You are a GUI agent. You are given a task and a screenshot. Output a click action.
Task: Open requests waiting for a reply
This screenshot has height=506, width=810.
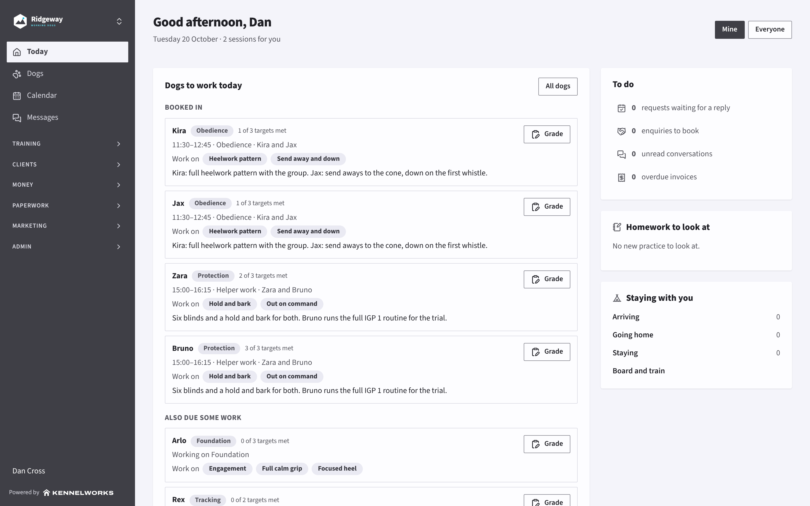[696, 108]
